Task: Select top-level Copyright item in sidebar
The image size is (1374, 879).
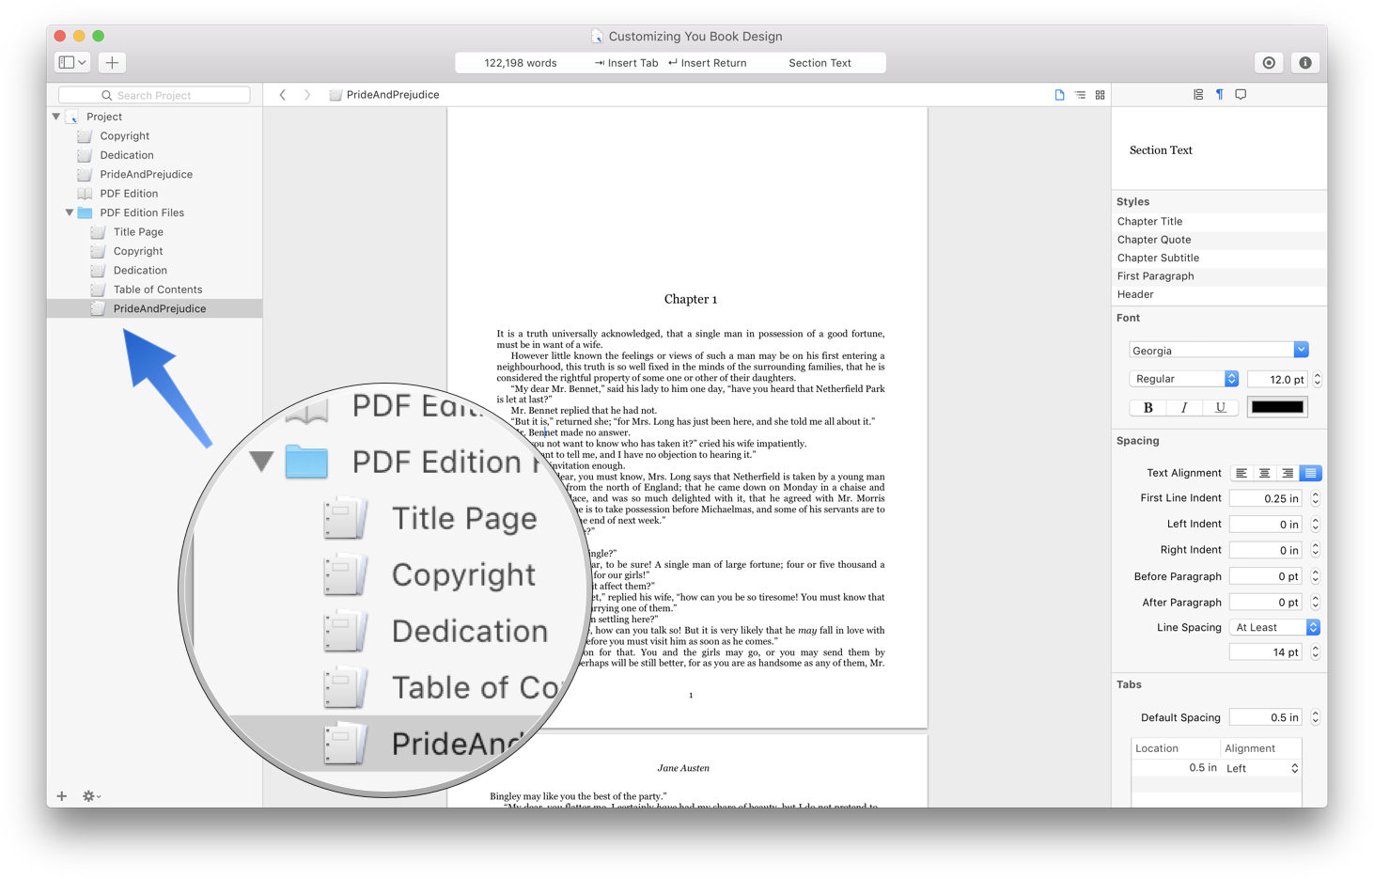Action: tap(155, 136)
